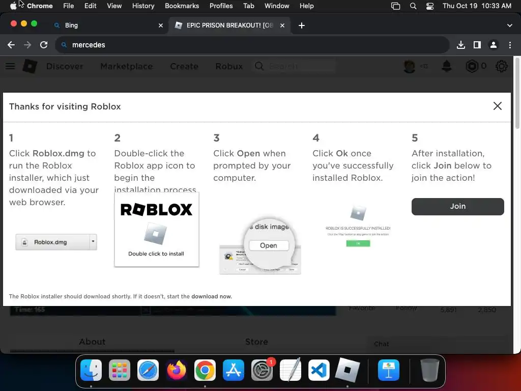The width and height of the screenshot is (521, 391).
Task: Open Launchpad from the dock
Action: (x=119, y=370)
